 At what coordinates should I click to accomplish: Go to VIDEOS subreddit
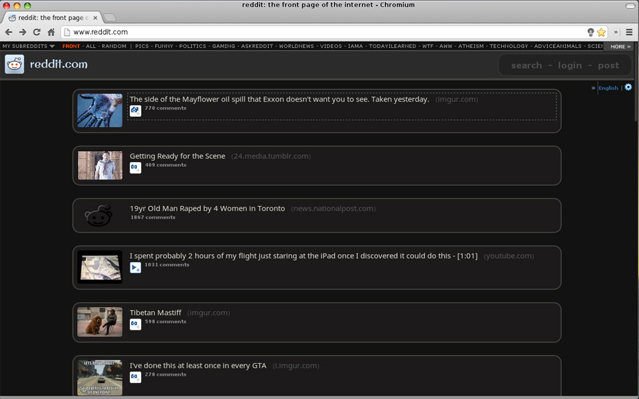click(x=331, y=47)
